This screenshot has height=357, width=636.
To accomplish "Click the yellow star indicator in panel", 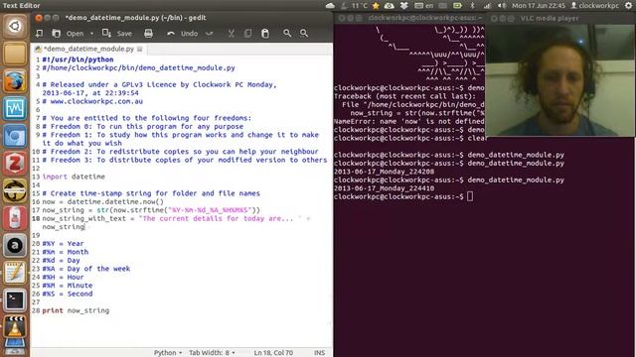I will 376,6.
